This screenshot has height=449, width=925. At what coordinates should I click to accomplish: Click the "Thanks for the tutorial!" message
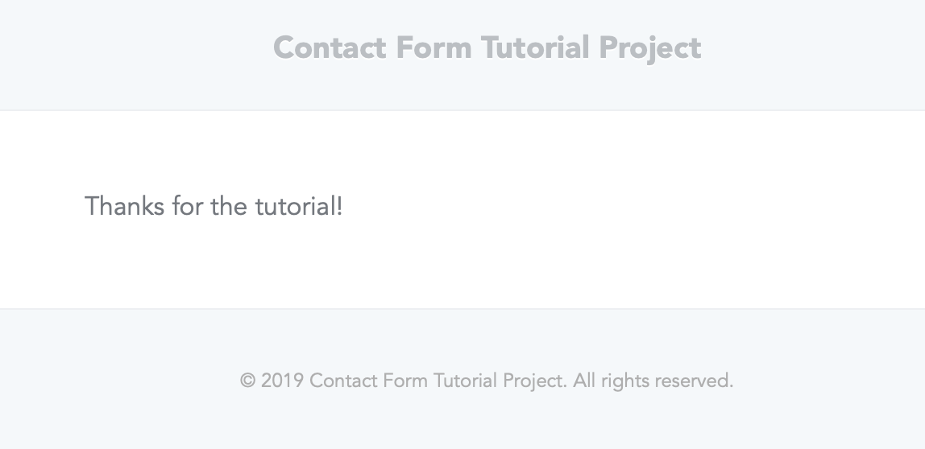[x=214, y=207]
